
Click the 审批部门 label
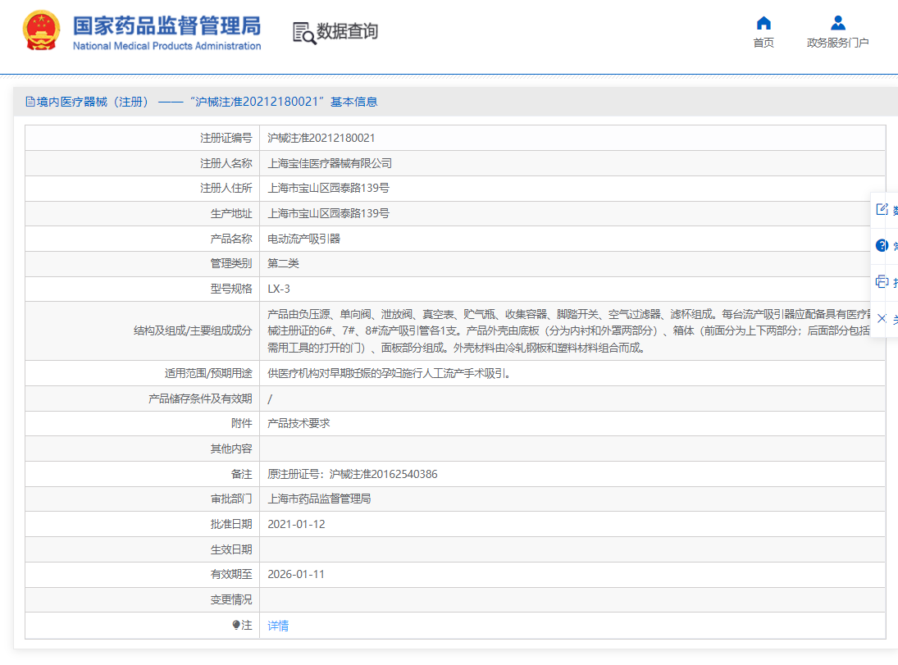(x=231, y=499)
